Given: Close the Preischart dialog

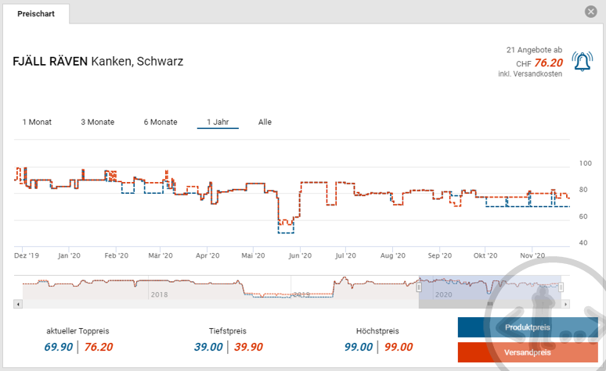Looking at the screenshot, I should pyautogui.click(x=590, y=11).
